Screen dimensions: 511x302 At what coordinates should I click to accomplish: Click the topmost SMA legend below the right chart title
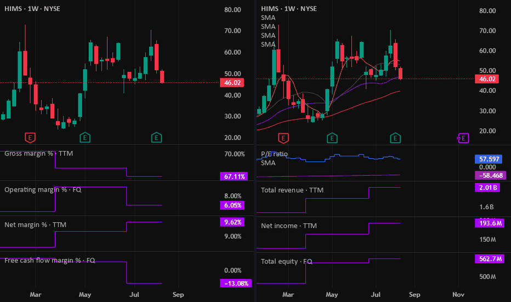268,18
